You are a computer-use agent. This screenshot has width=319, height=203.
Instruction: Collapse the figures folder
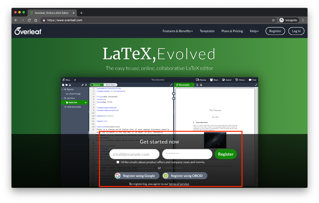63,89
